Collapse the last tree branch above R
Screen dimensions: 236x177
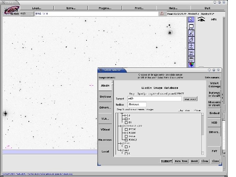[x=122, y=150]
